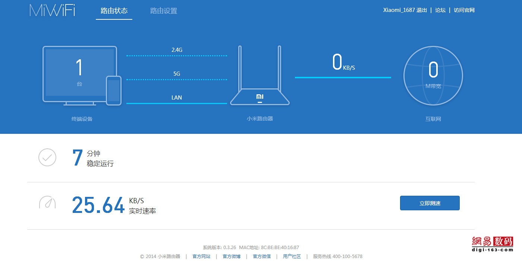The height and width of the screenshot is (261, 522).
Task: Click the checkmark uptime status icon
Action: pyautogui.click(x=47, y=157)
